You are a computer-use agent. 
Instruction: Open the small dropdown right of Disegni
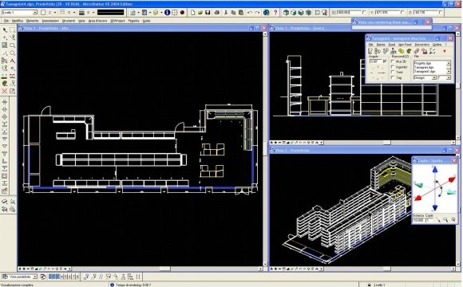[449, 77]
